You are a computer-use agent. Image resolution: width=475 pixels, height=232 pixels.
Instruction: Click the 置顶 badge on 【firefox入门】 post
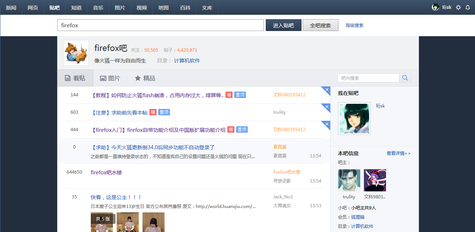coord(242,130)
